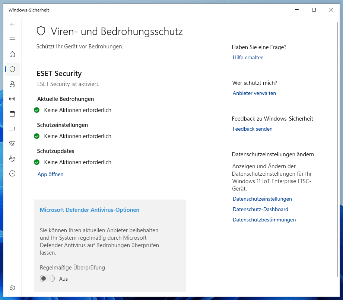Image resolution: width=343 pixels, height=300 pixels.
Task: Open Device performance and health heart icon
Action: (12, 144)
